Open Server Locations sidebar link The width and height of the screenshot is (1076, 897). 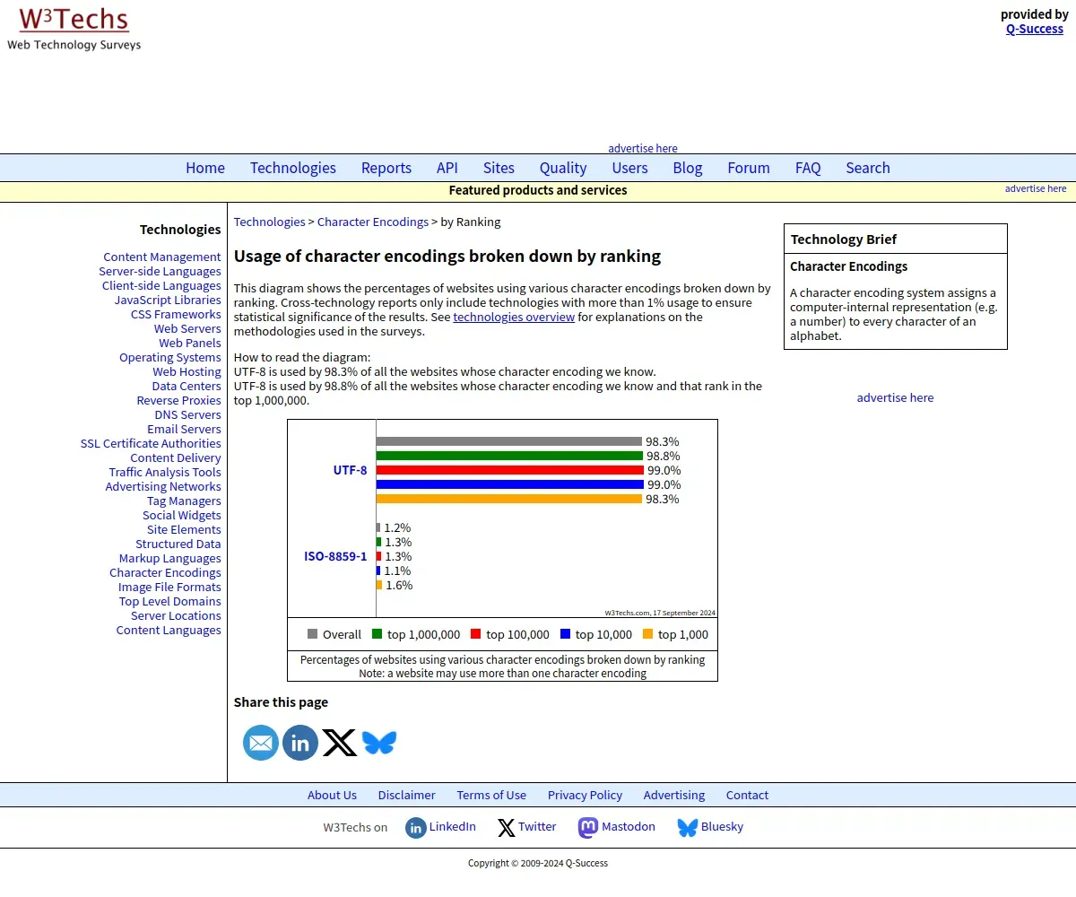[x=176, y=615]
